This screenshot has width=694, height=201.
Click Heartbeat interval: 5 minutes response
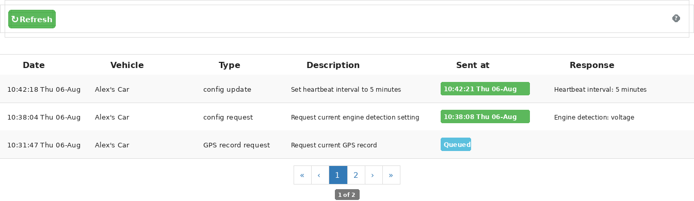600,89
